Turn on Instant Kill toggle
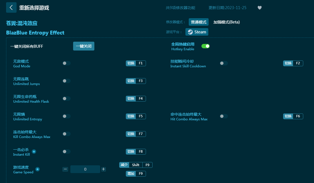This screenshot has width=314, height=183. [x=66, y=152]
